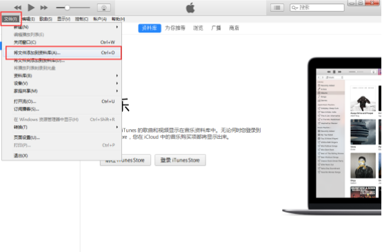382x252 pixels.
Task: Click the Apple logo in the status area
Action: pos(190,8)
